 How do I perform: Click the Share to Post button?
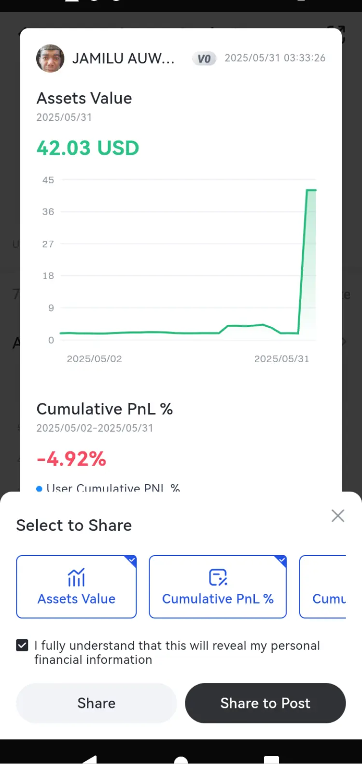click(265, 703)
